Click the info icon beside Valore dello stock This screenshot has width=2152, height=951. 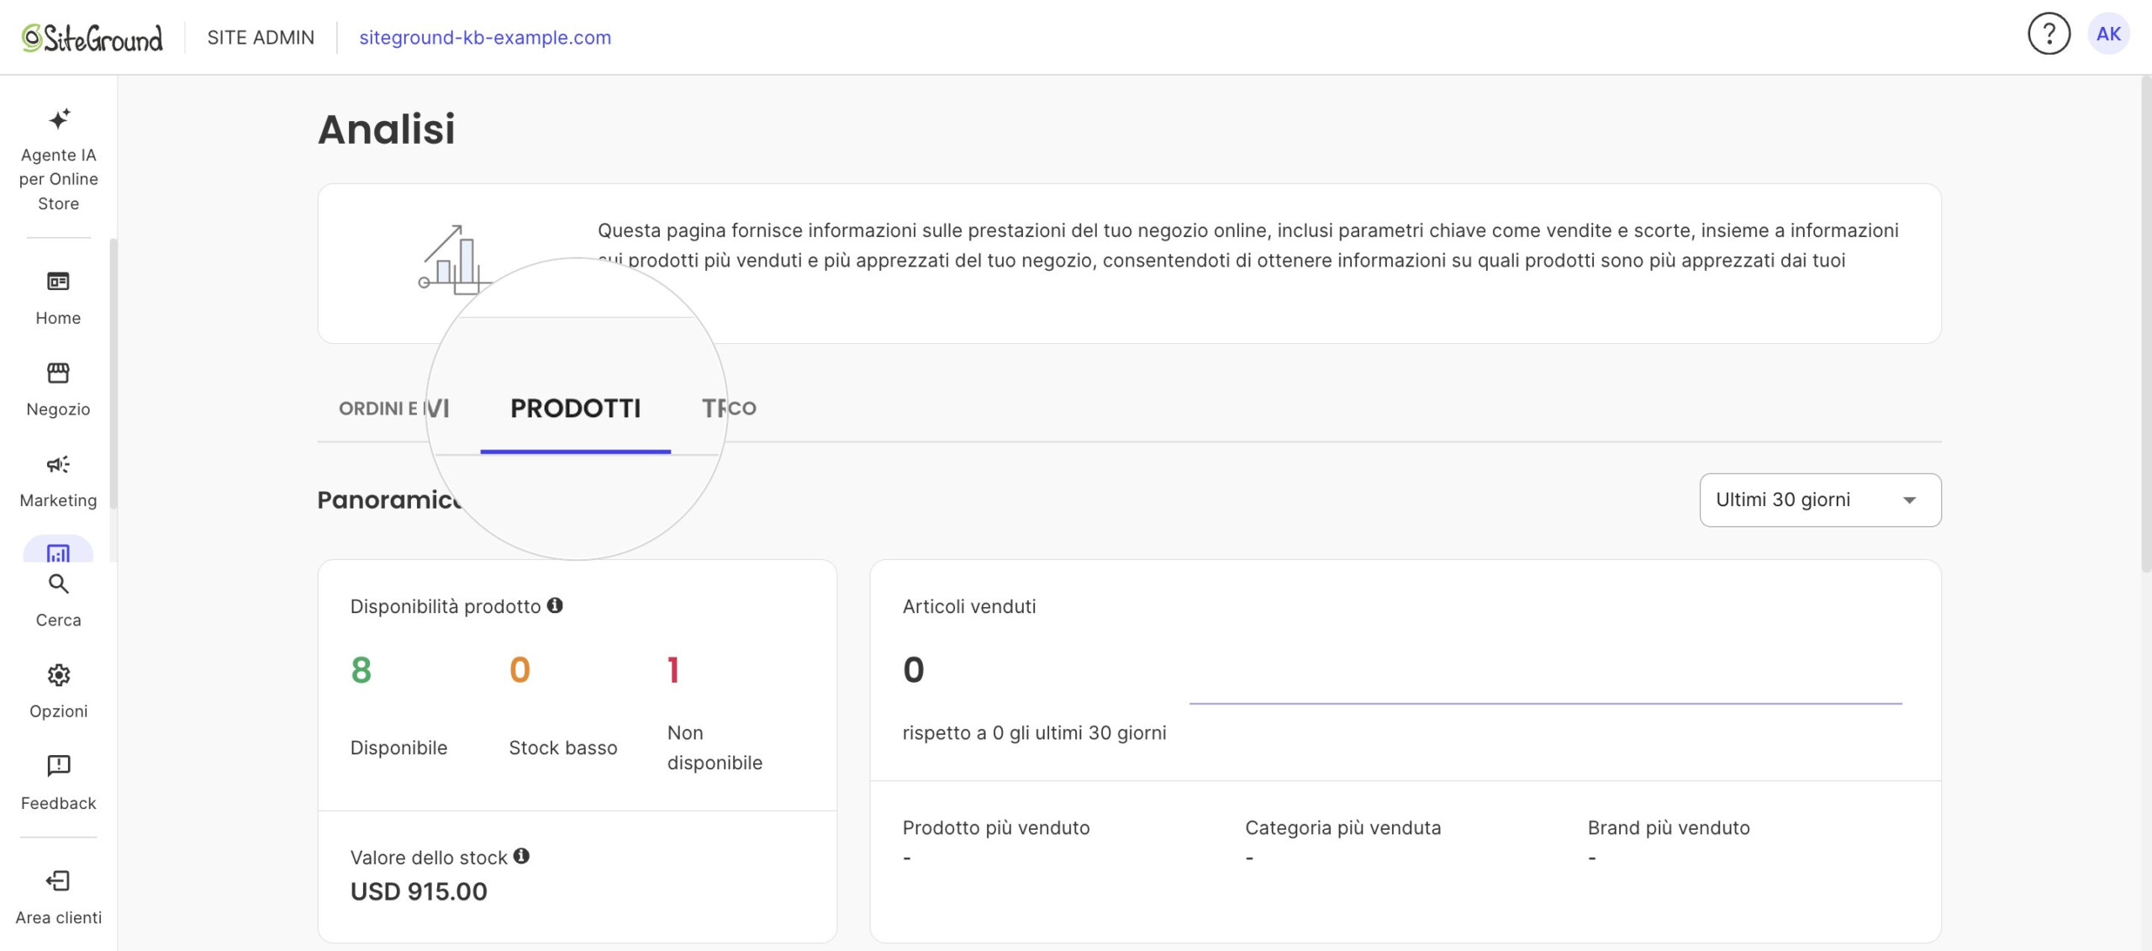521,856
